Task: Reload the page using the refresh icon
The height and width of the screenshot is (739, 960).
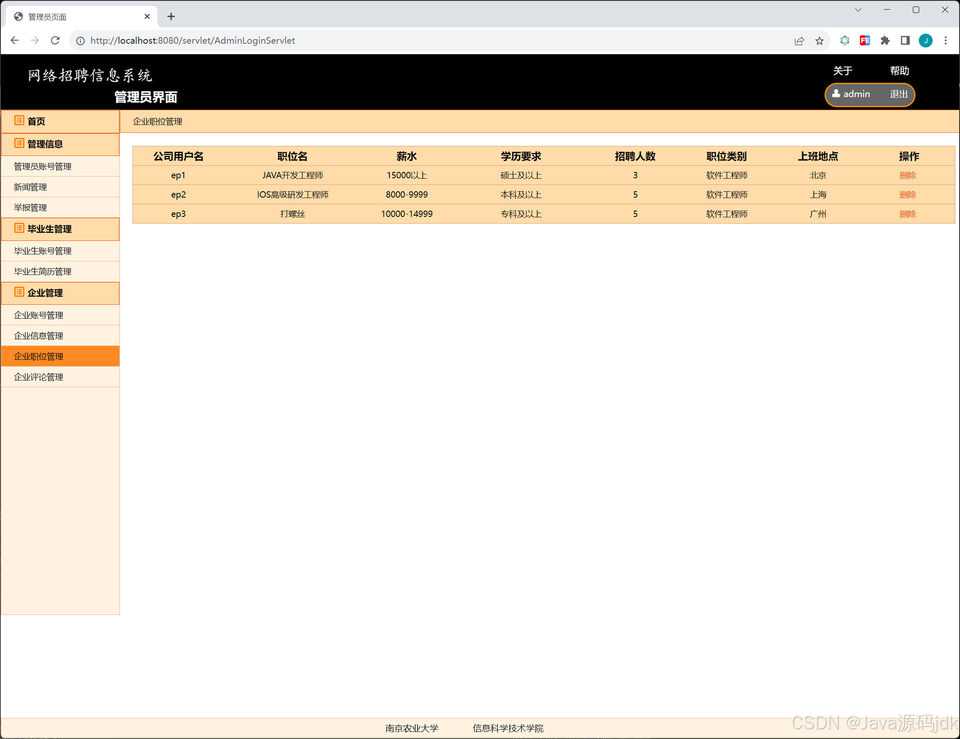Action: 56,40
